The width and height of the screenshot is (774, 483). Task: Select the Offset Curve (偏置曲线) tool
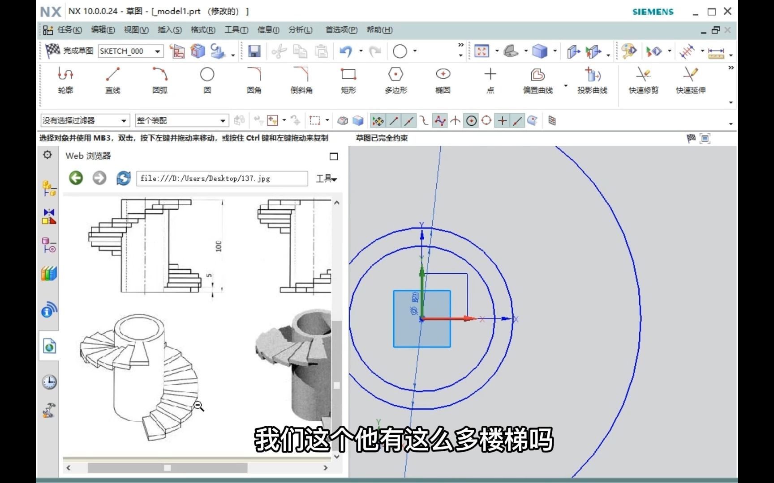coord(537,80)
